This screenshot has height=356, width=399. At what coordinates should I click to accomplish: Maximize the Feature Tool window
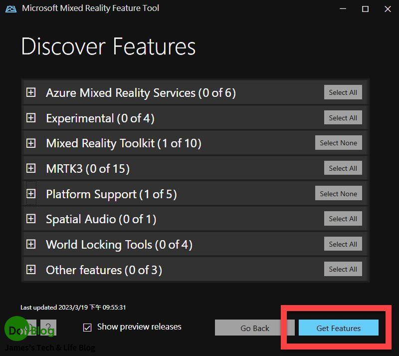coord(365,9)
